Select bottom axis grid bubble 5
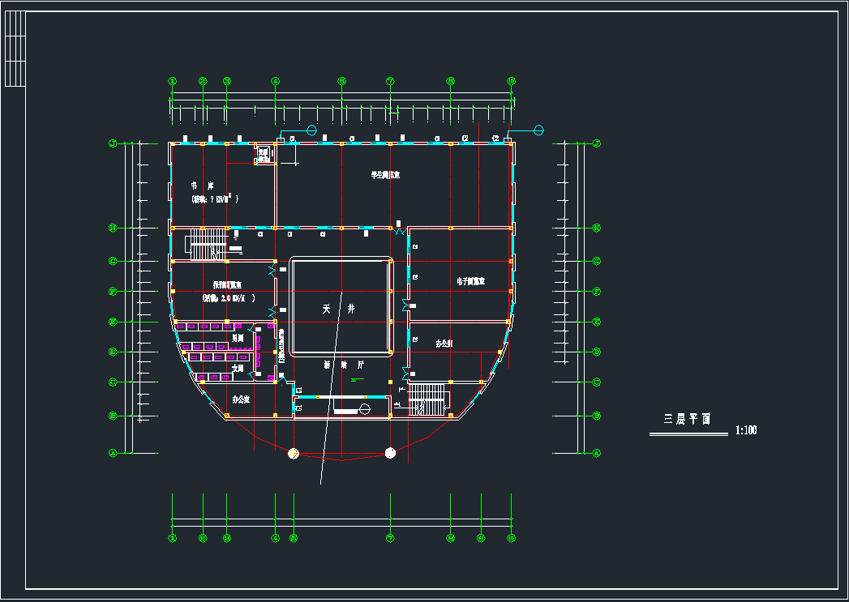The height and width of the screenshot is (602, 849). click(x=294, y=538)
